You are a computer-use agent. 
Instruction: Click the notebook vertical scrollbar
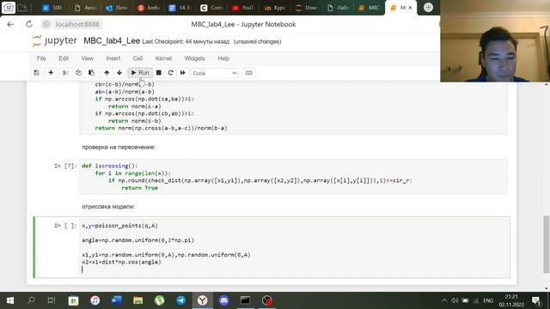tap(547, 244)
